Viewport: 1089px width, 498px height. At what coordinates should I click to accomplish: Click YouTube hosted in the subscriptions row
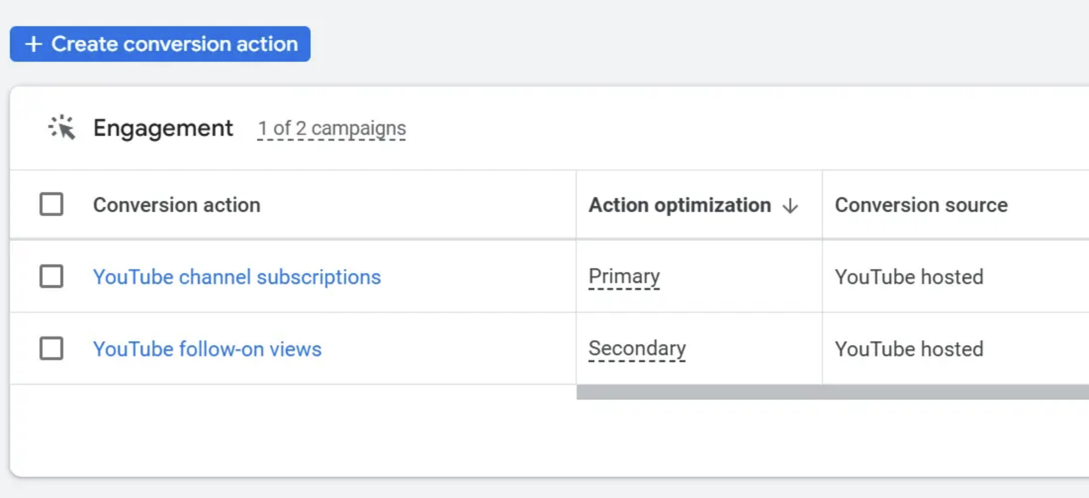coord(909,277)
